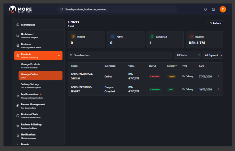
Task: Open the All Payment filter dropdown
Action: (212, 55)
